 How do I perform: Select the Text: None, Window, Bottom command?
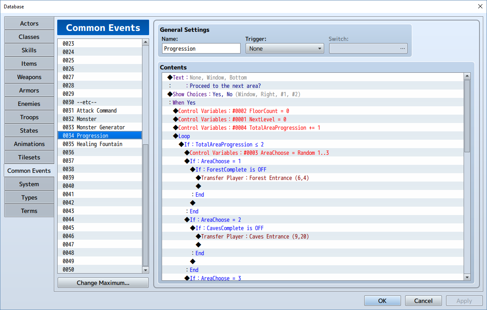coord(313,77)
